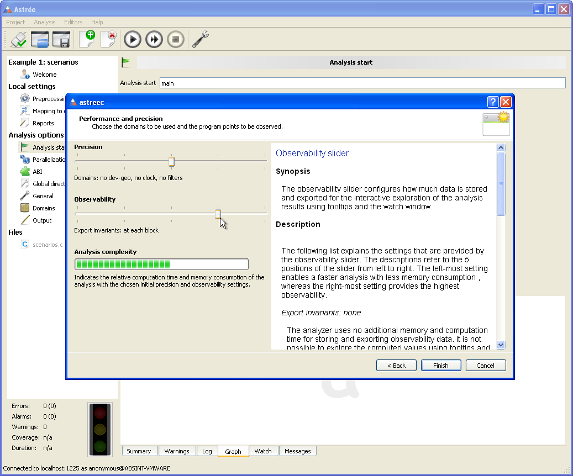Click the help pane scrollbar thumb

[x=501, y=184]
